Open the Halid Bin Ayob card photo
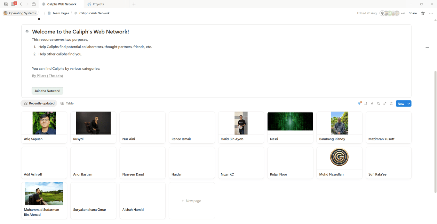 (241, 123)
